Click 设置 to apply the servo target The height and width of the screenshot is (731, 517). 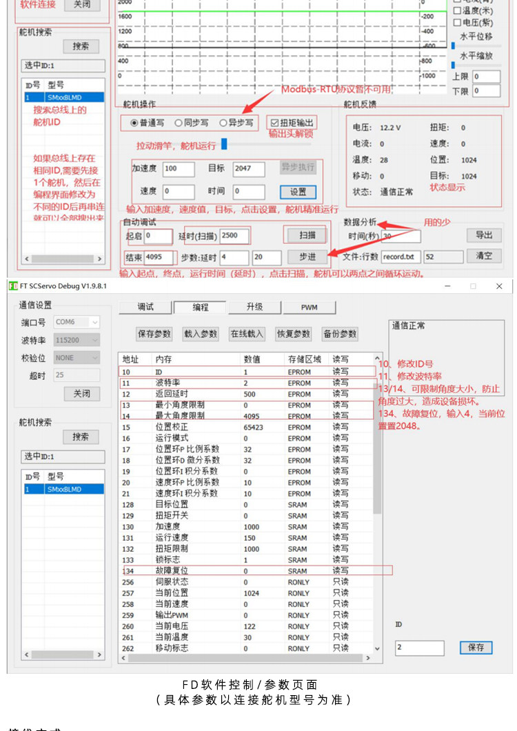click(298, 192)
